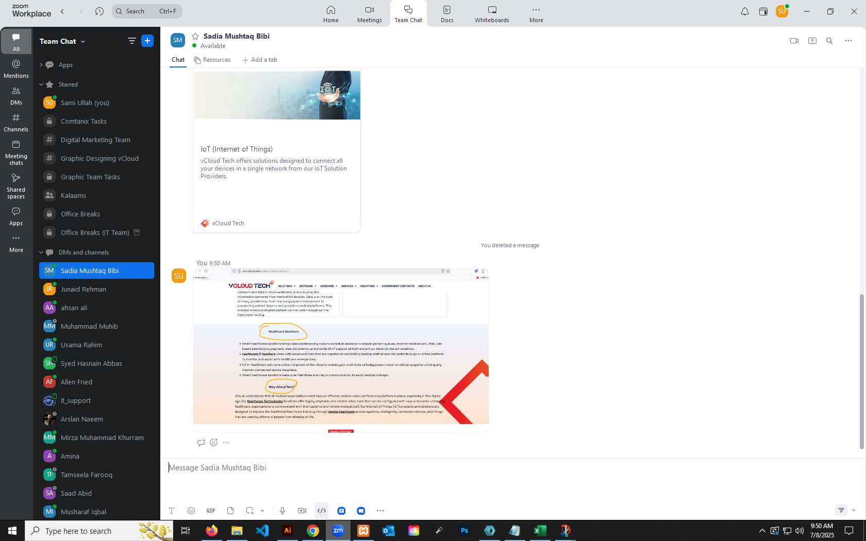Reply to the screenshot message
866x541 pixels.
(201, 442)
